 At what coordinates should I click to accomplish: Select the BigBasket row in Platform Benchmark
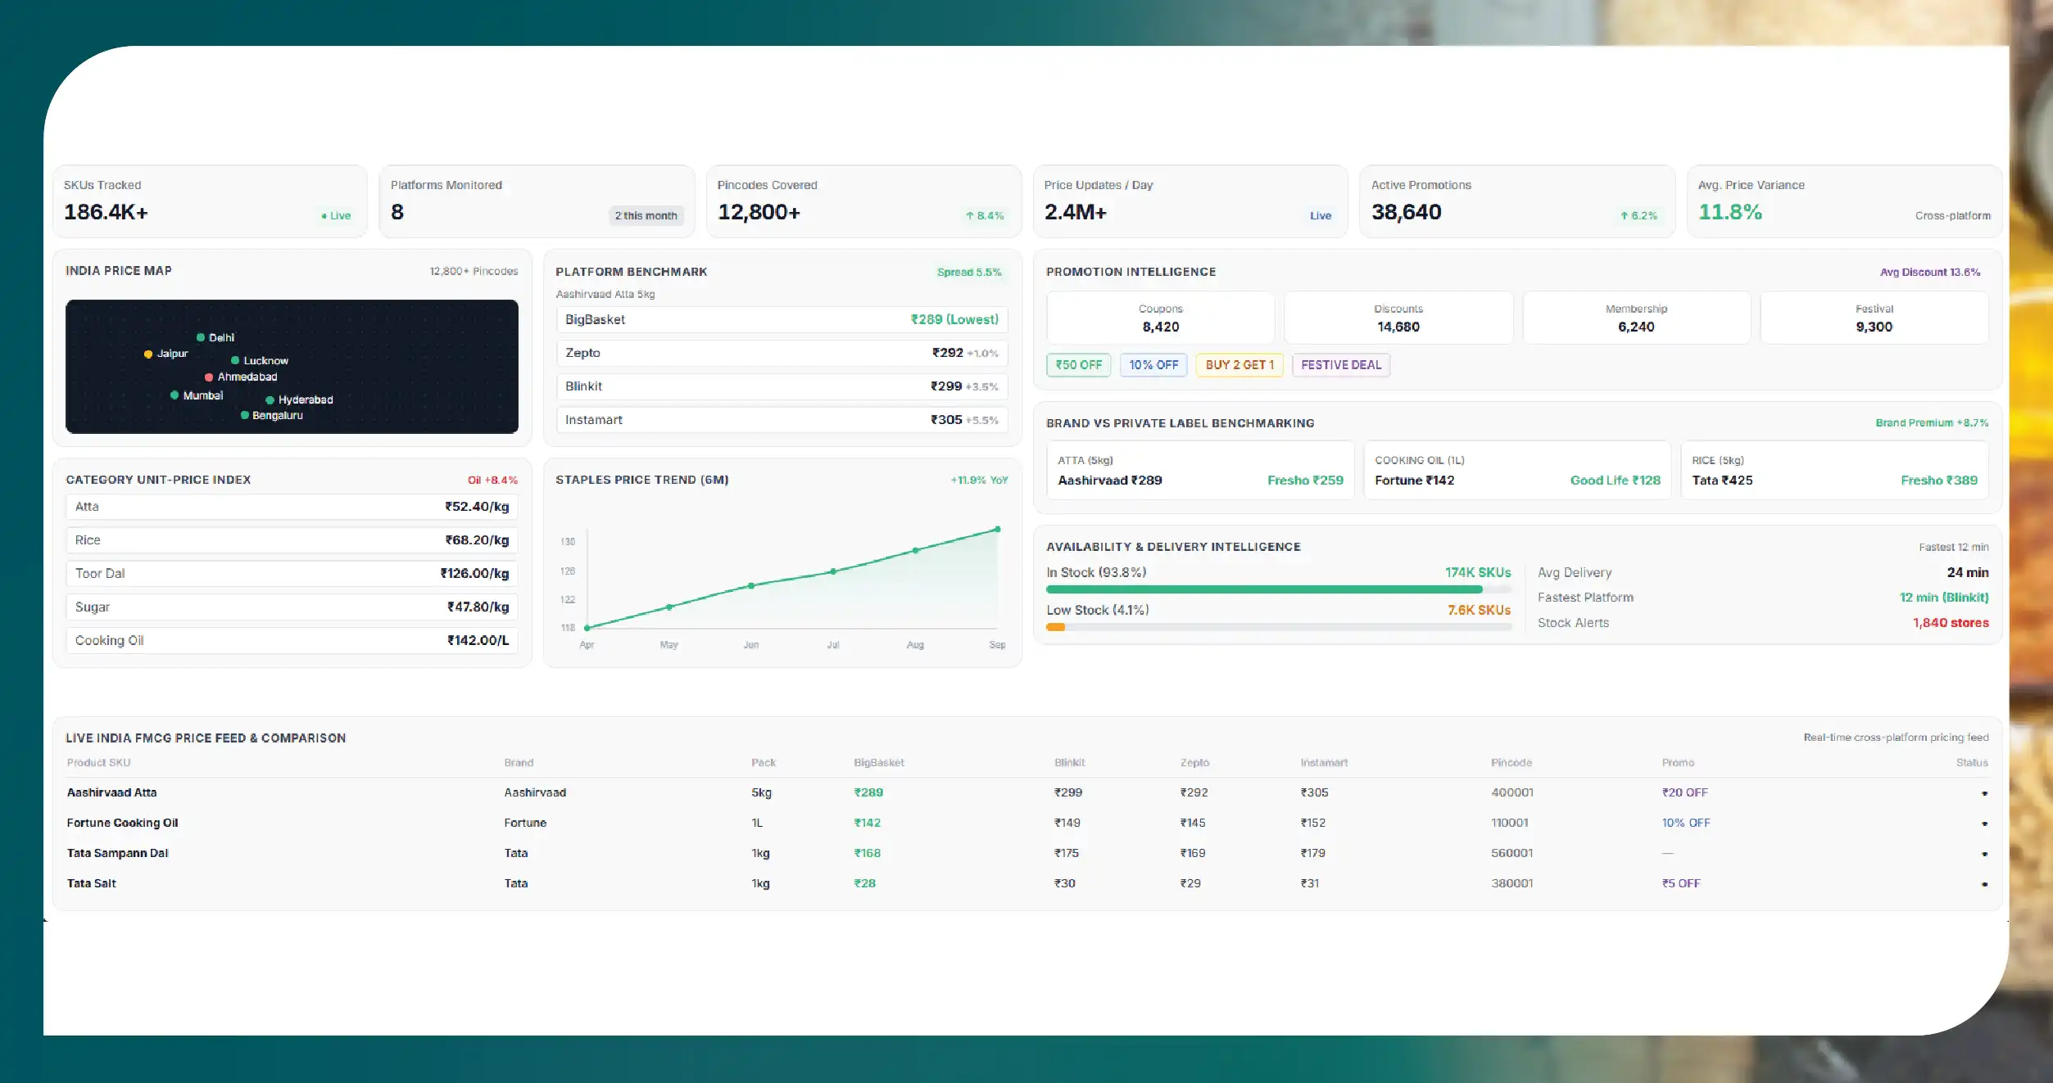782,320
